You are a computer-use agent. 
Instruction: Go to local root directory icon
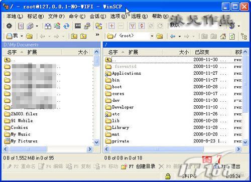(83, 36)
